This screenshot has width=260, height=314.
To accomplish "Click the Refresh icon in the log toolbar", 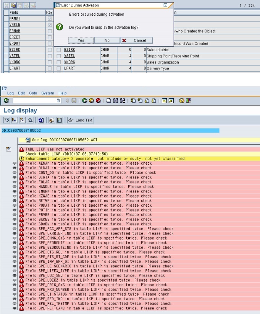I will click(x=41, y=120).
